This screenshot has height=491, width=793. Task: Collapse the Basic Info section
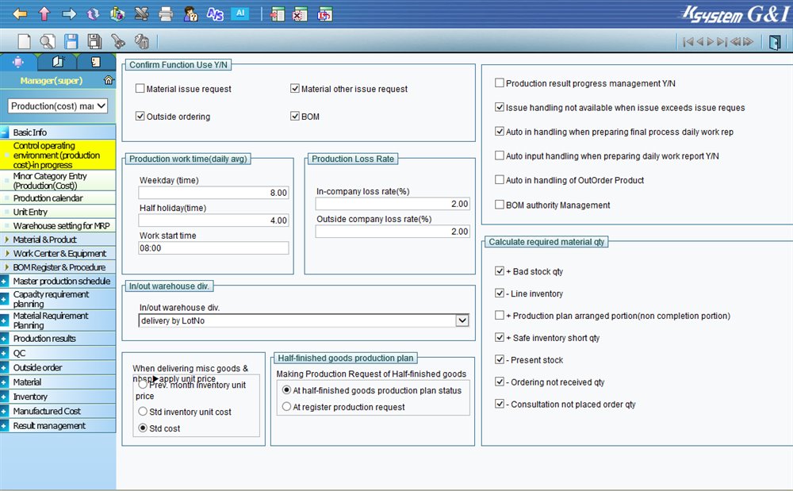coord(5,132)
